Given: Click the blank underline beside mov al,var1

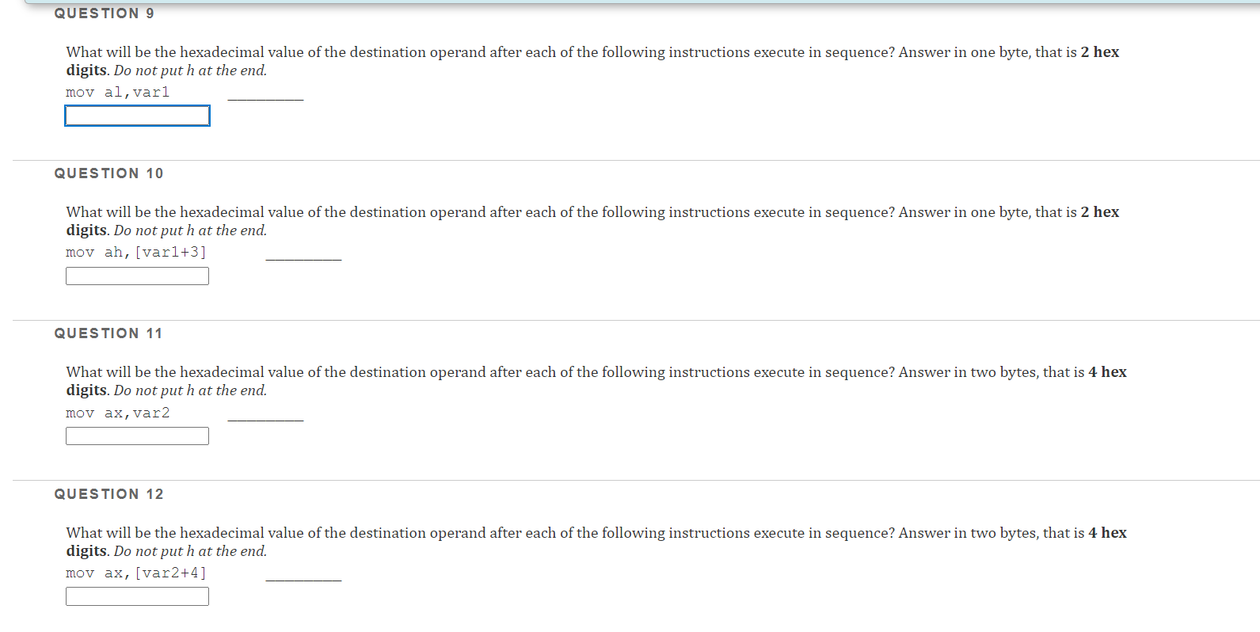Looking at the screenshot, I should [265, 99].
